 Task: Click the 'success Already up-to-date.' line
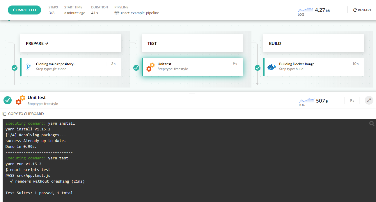click(36, 141)
